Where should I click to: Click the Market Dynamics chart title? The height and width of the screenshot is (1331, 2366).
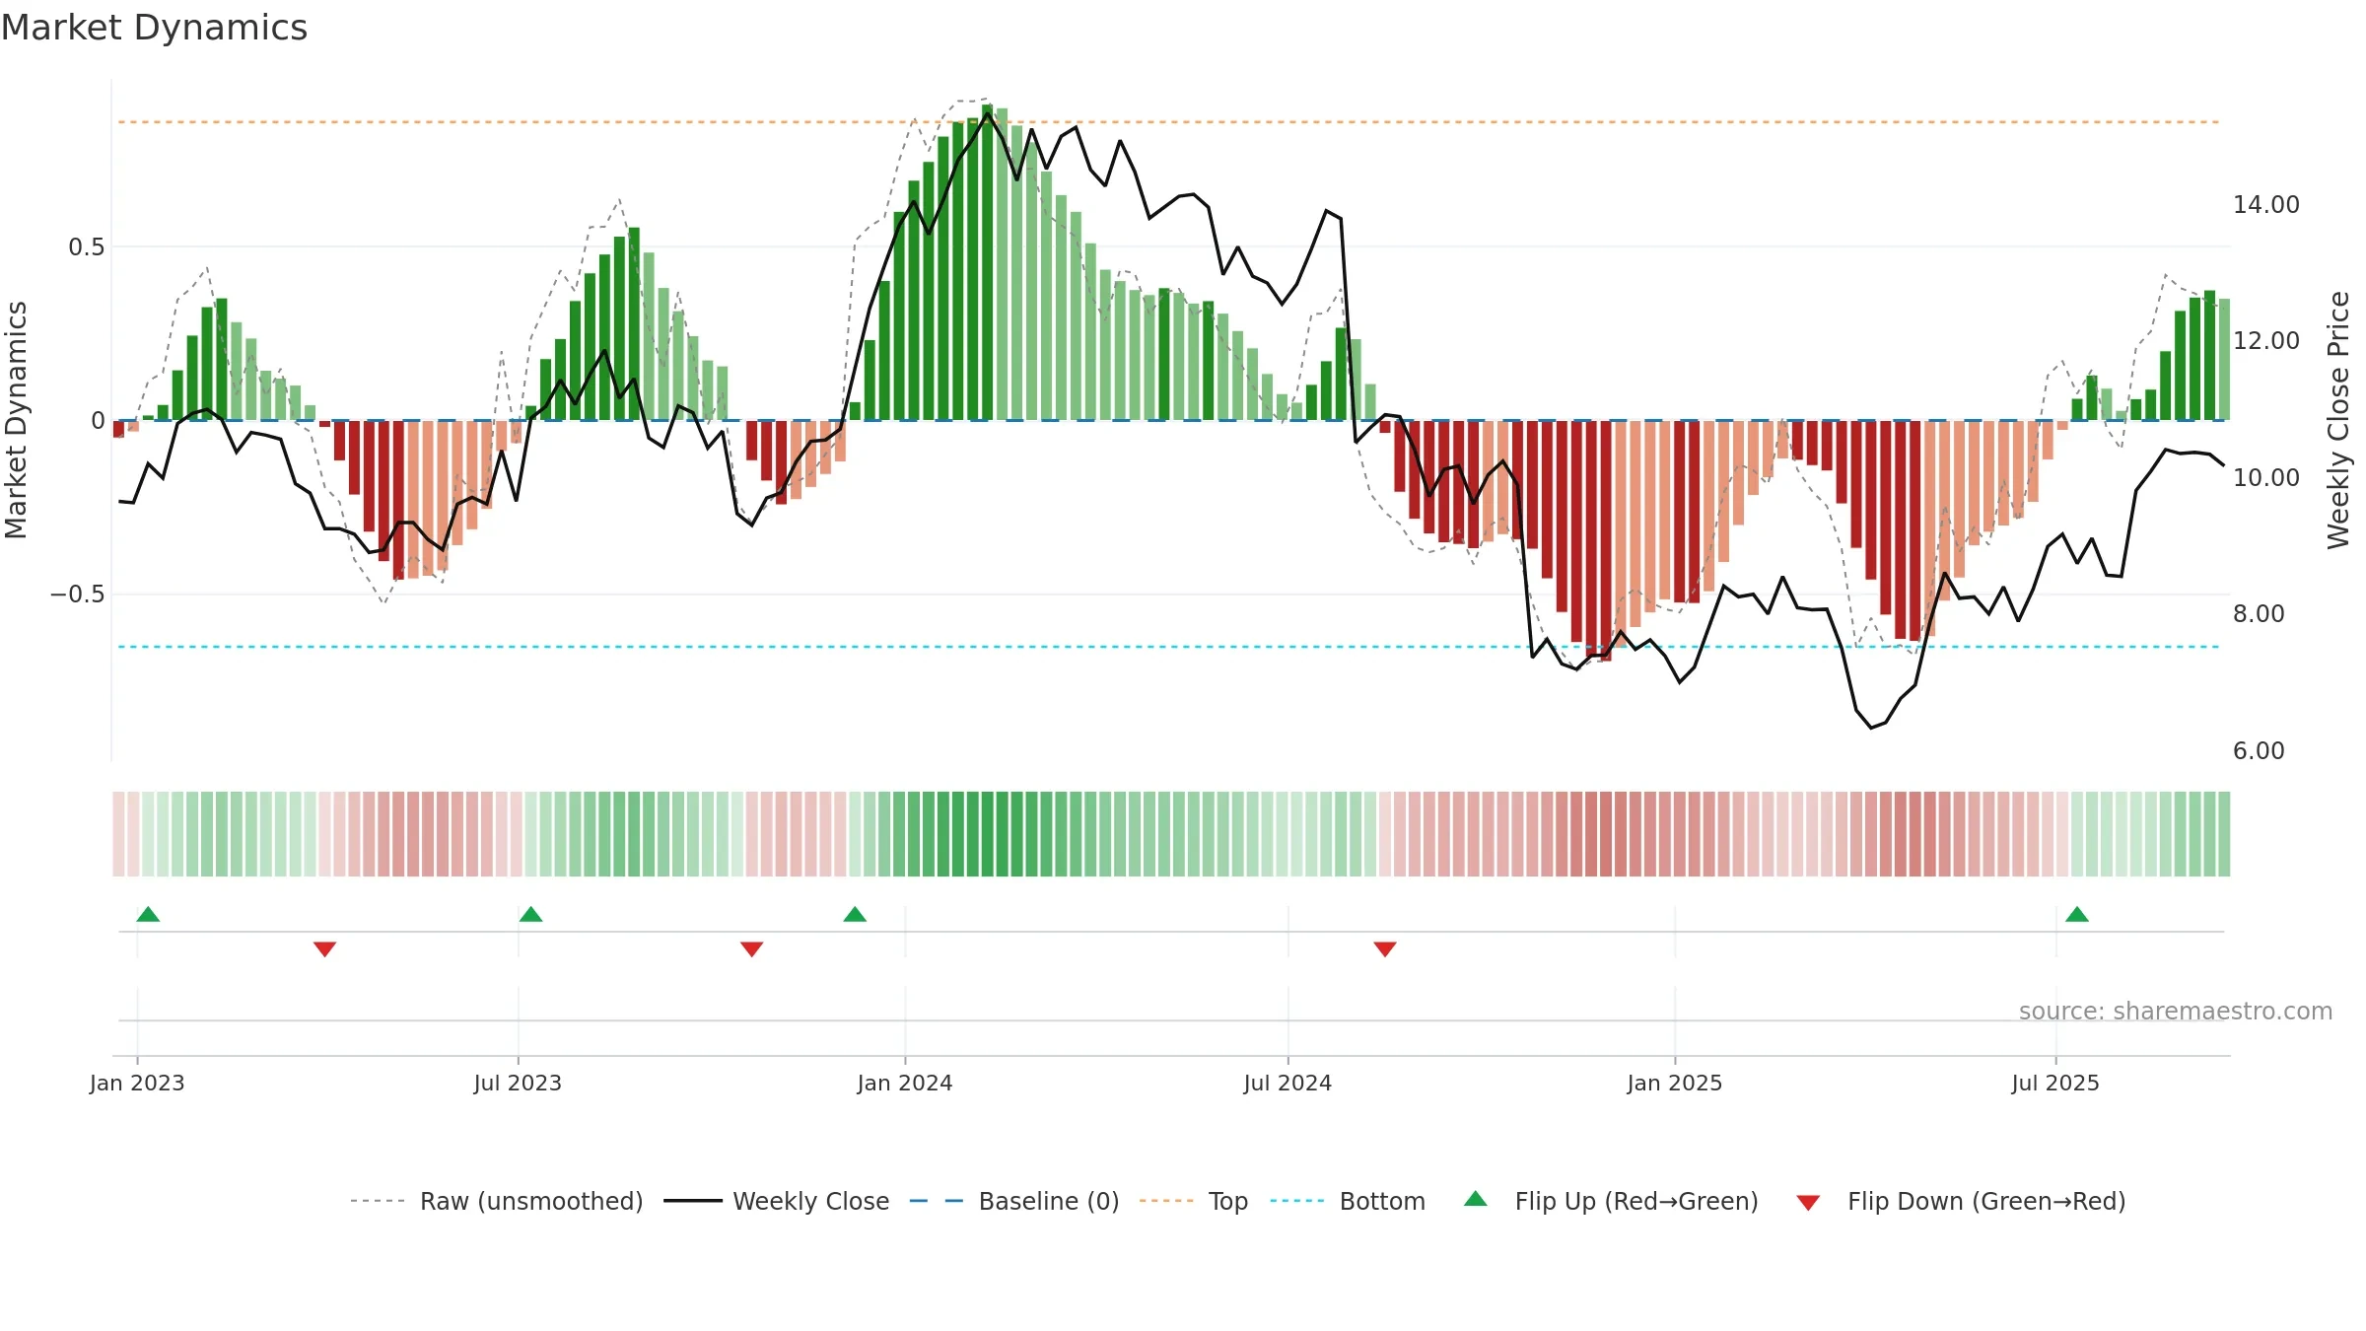coord(154,28)
